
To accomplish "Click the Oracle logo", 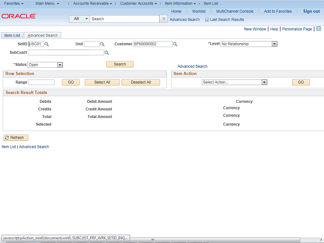I will pyautogui.click(x=19, y=16).
